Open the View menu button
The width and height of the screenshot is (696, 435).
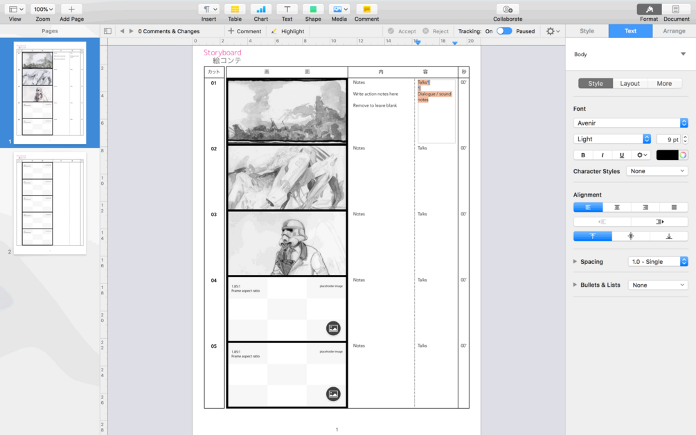click(15, 9)
